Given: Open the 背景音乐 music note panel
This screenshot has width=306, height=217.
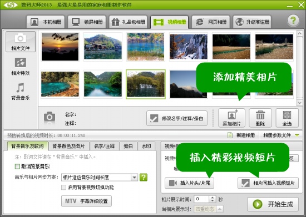Looking at the screenshot, I should click(21, 91).
